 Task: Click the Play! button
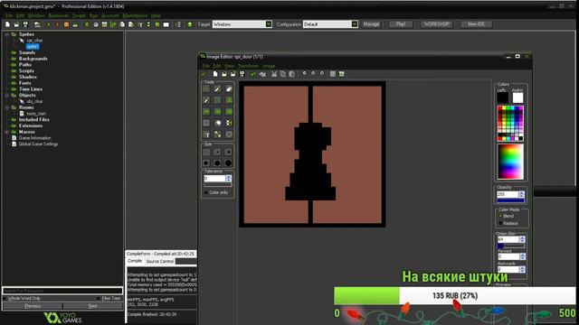(x=401, y=24)
